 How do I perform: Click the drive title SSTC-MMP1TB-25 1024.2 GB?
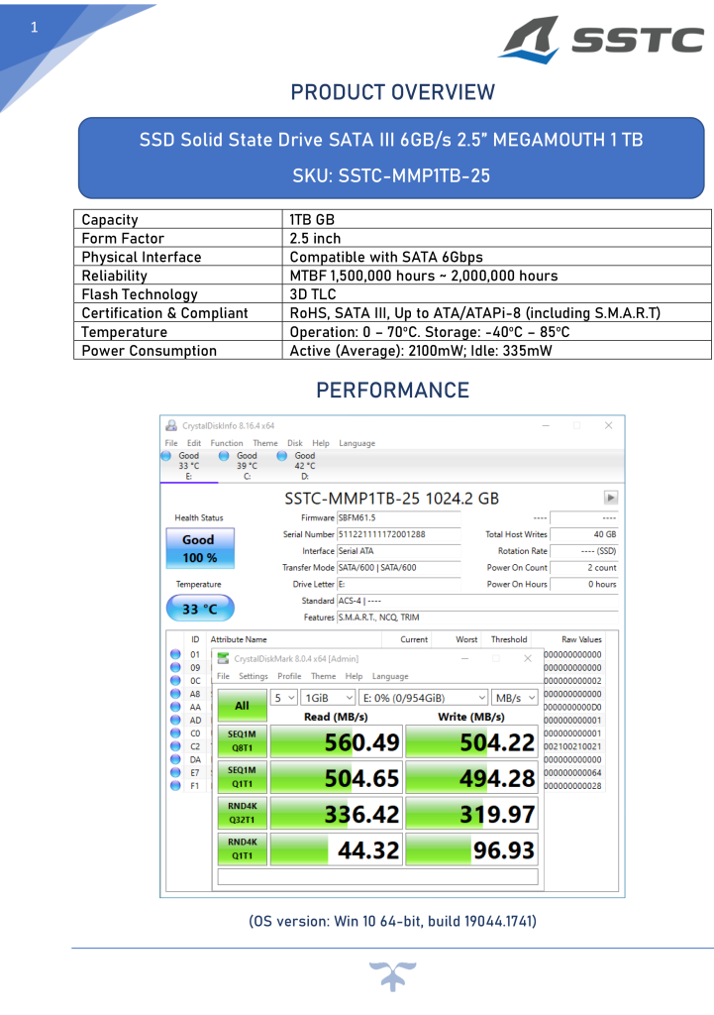point(392,499)
